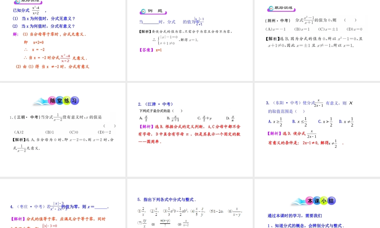
Task: Click the 跟踪训练 badge in the top-left slide
Action: pos(29,2)
